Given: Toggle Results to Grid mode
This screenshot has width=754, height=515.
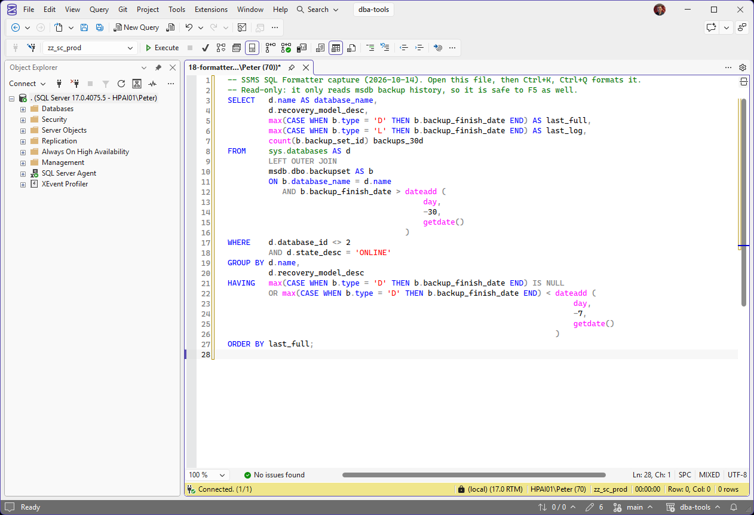Looking at the screenshot, I should pos(336,48).
